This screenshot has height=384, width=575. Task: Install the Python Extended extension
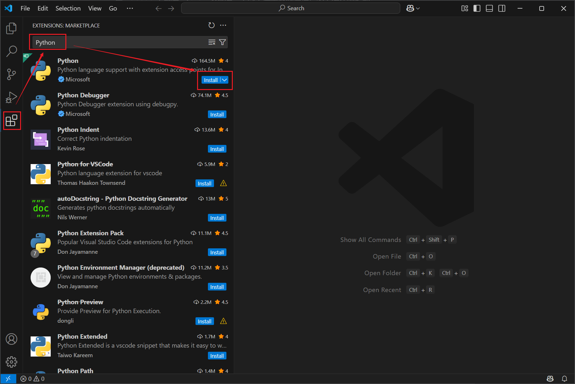coord(217,356)
